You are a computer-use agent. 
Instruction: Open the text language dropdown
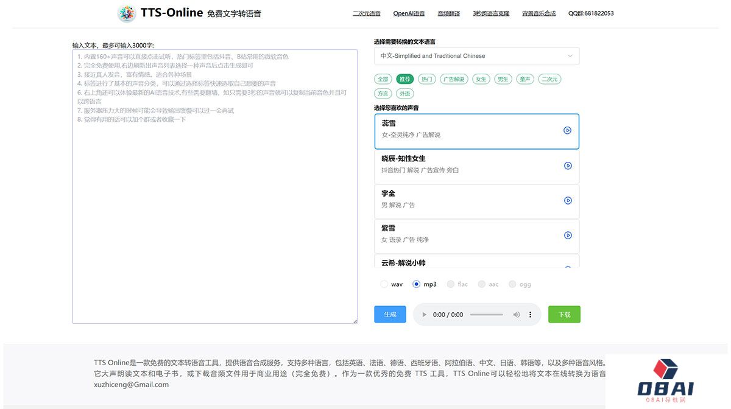477,56
